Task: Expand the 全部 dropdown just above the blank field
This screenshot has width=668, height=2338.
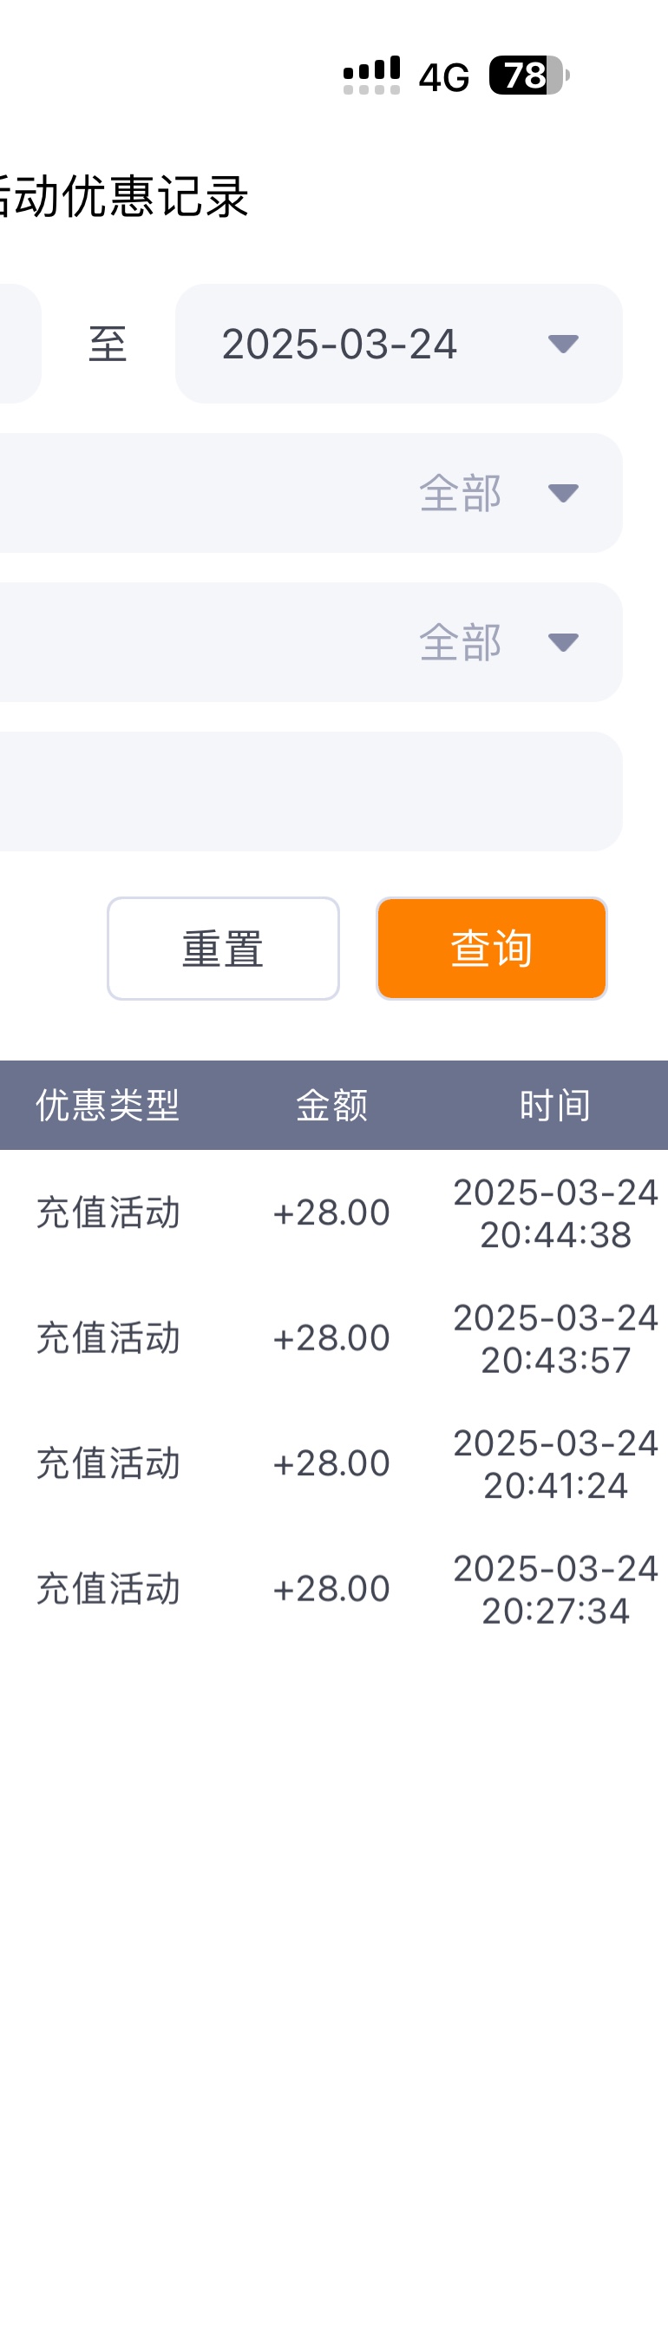Action: click(x=563, y=641)
